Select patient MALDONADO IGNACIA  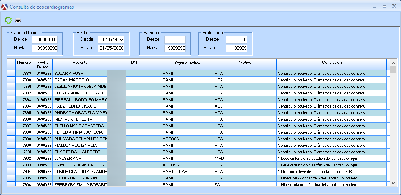click(75, 145)
